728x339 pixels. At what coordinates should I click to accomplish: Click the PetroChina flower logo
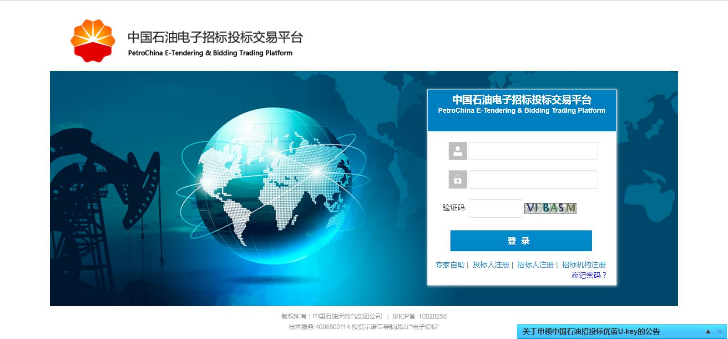pyautogui.click(x=93, y=41)
